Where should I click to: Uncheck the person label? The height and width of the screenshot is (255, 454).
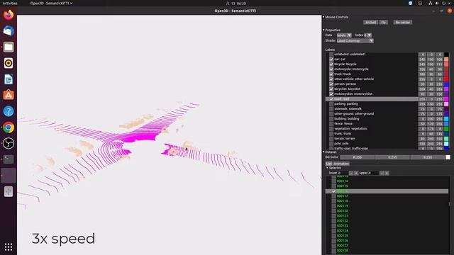point(331,84)
